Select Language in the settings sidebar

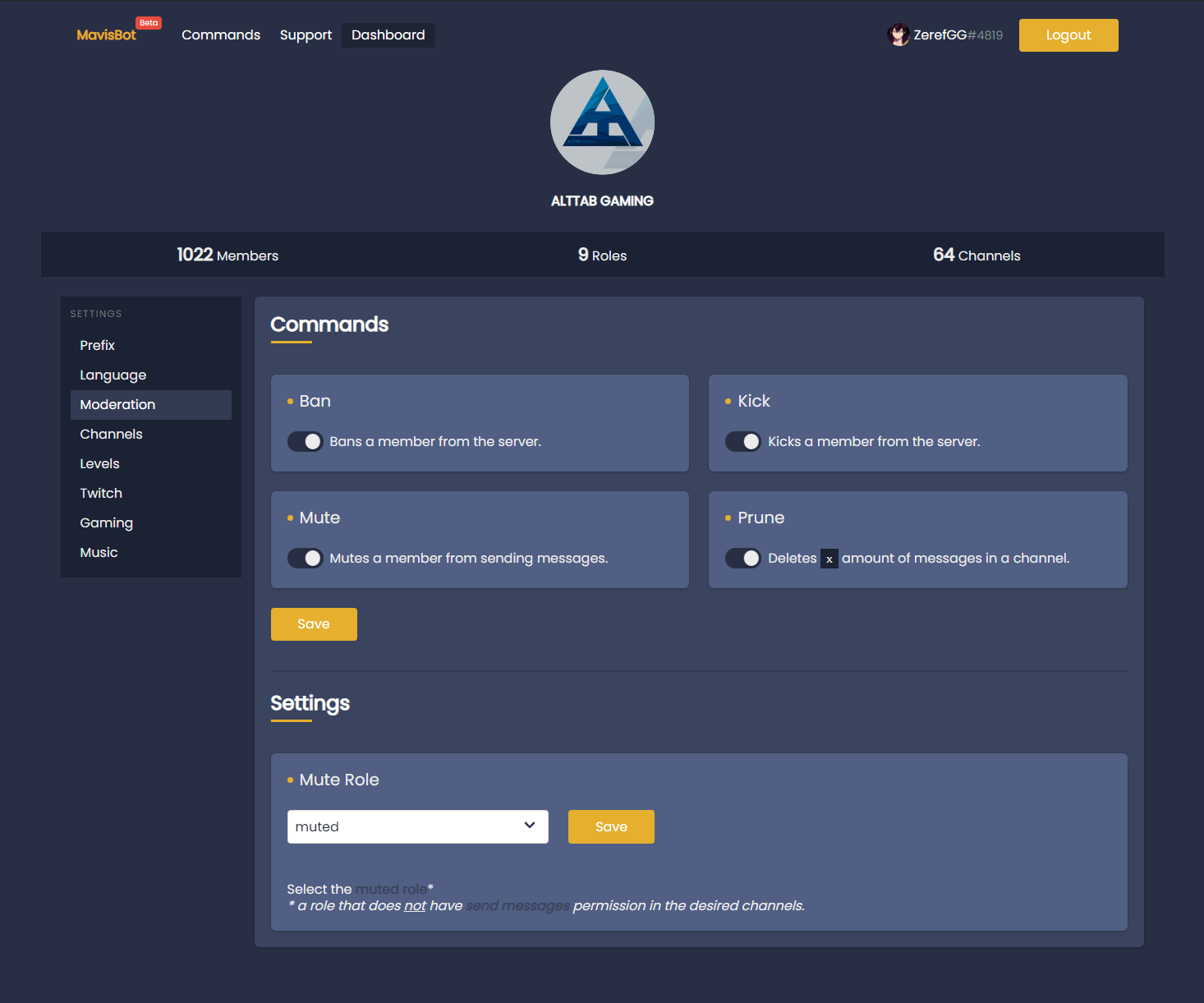click(x=113, y=375)
